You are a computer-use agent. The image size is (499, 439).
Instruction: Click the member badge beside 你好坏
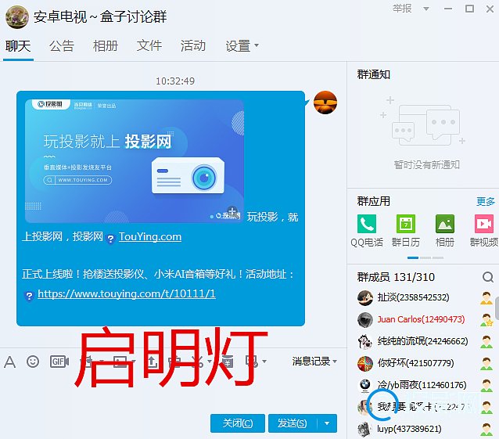tap(486, 364)
